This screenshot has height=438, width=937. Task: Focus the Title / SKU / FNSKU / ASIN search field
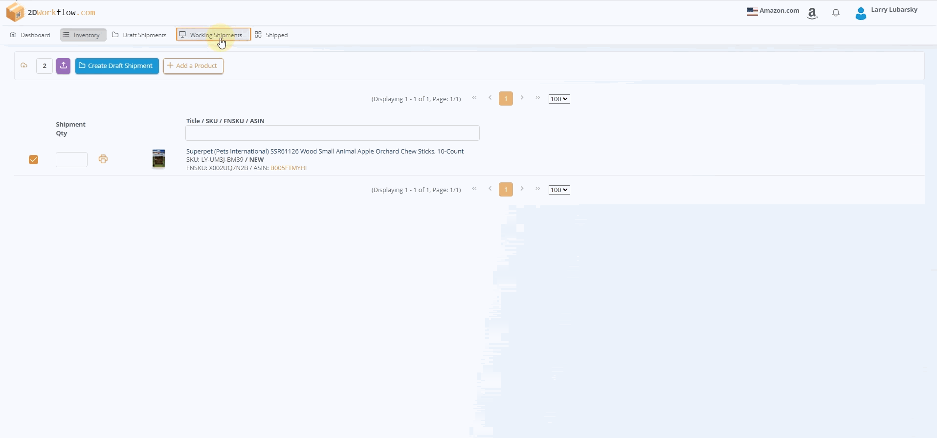point(333,133)
